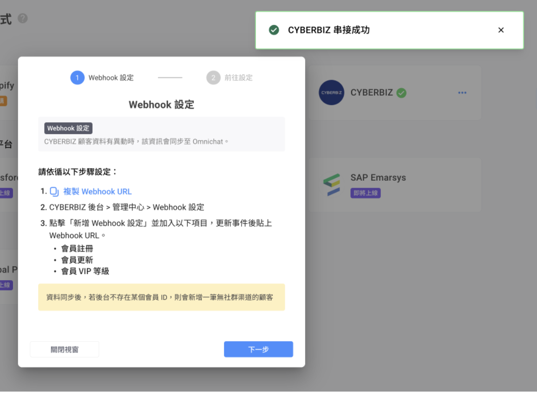
Task: Click the help question mark icon
Action: coord(23,18)
